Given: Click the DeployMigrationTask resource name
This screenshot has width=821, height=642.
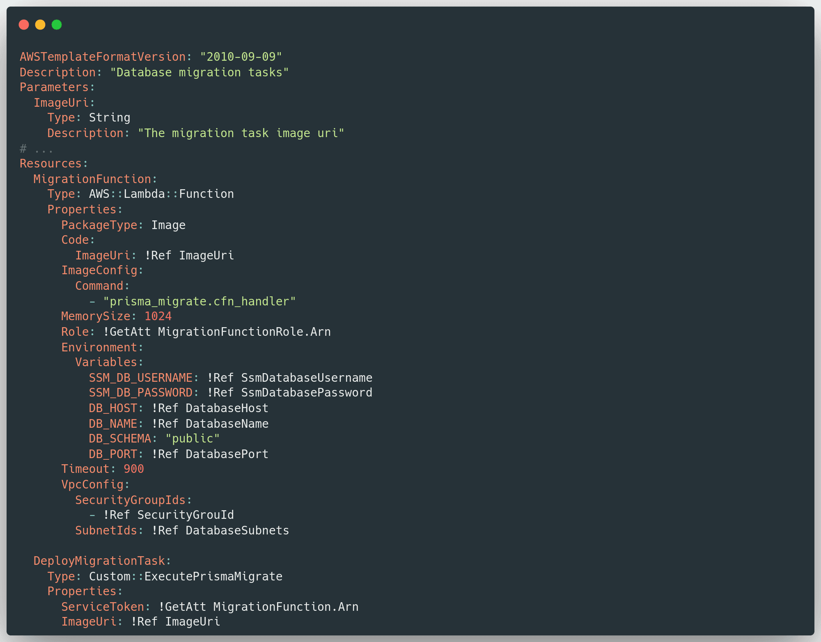Looking at the screenshot, I should click(99, 561).
